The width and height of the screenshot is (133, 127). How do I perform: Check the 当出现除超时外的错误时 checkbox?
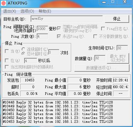click(x=7, y=67)
